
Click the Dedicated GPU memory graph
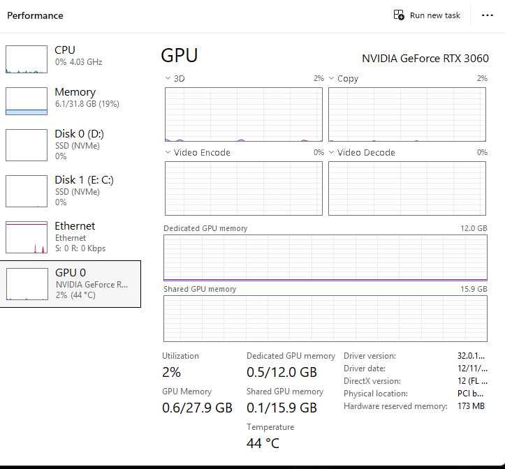coord(325,258)
